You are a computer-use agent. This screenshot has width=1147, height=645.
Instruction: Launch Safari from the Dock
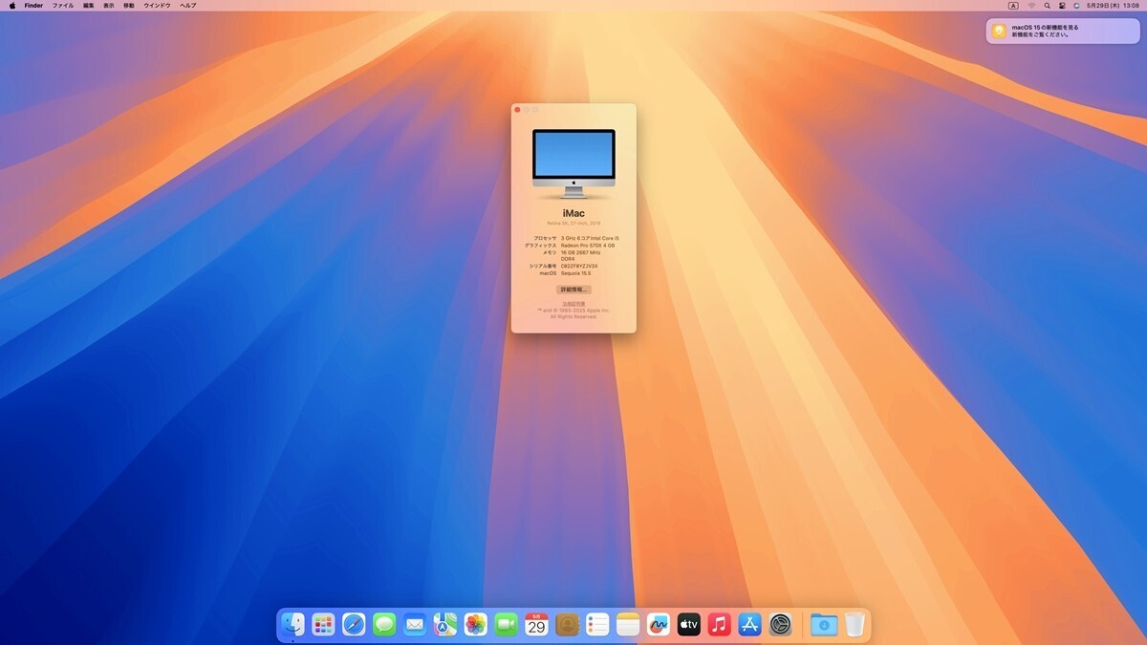click(354, 625)
